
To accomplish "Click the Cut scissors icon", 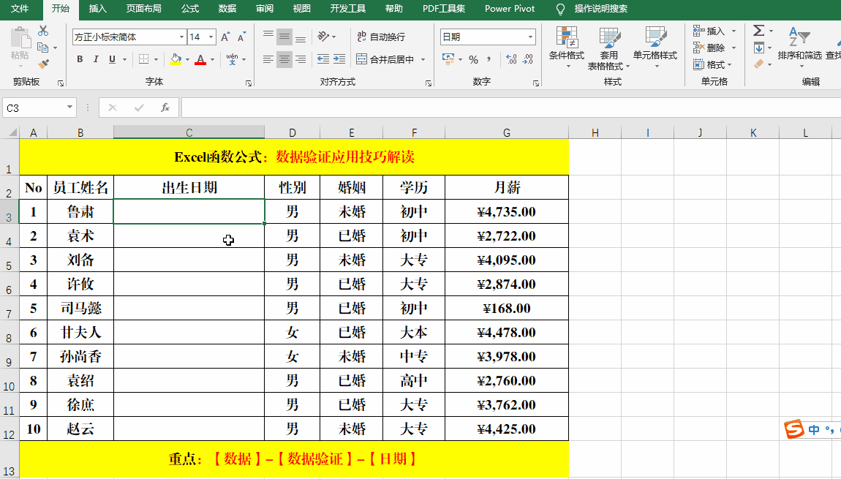I will click(x=43, y=31).
